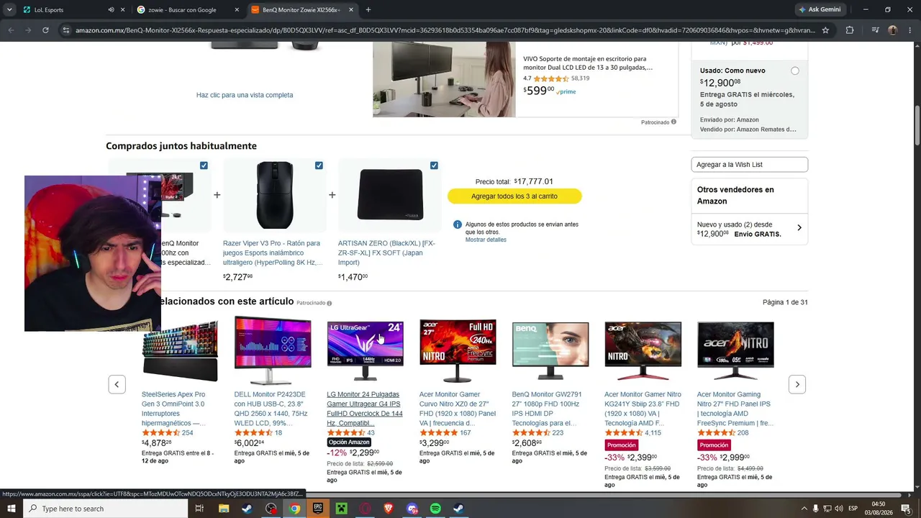
Task: Open the volume control in system tray
Action: 838,509
